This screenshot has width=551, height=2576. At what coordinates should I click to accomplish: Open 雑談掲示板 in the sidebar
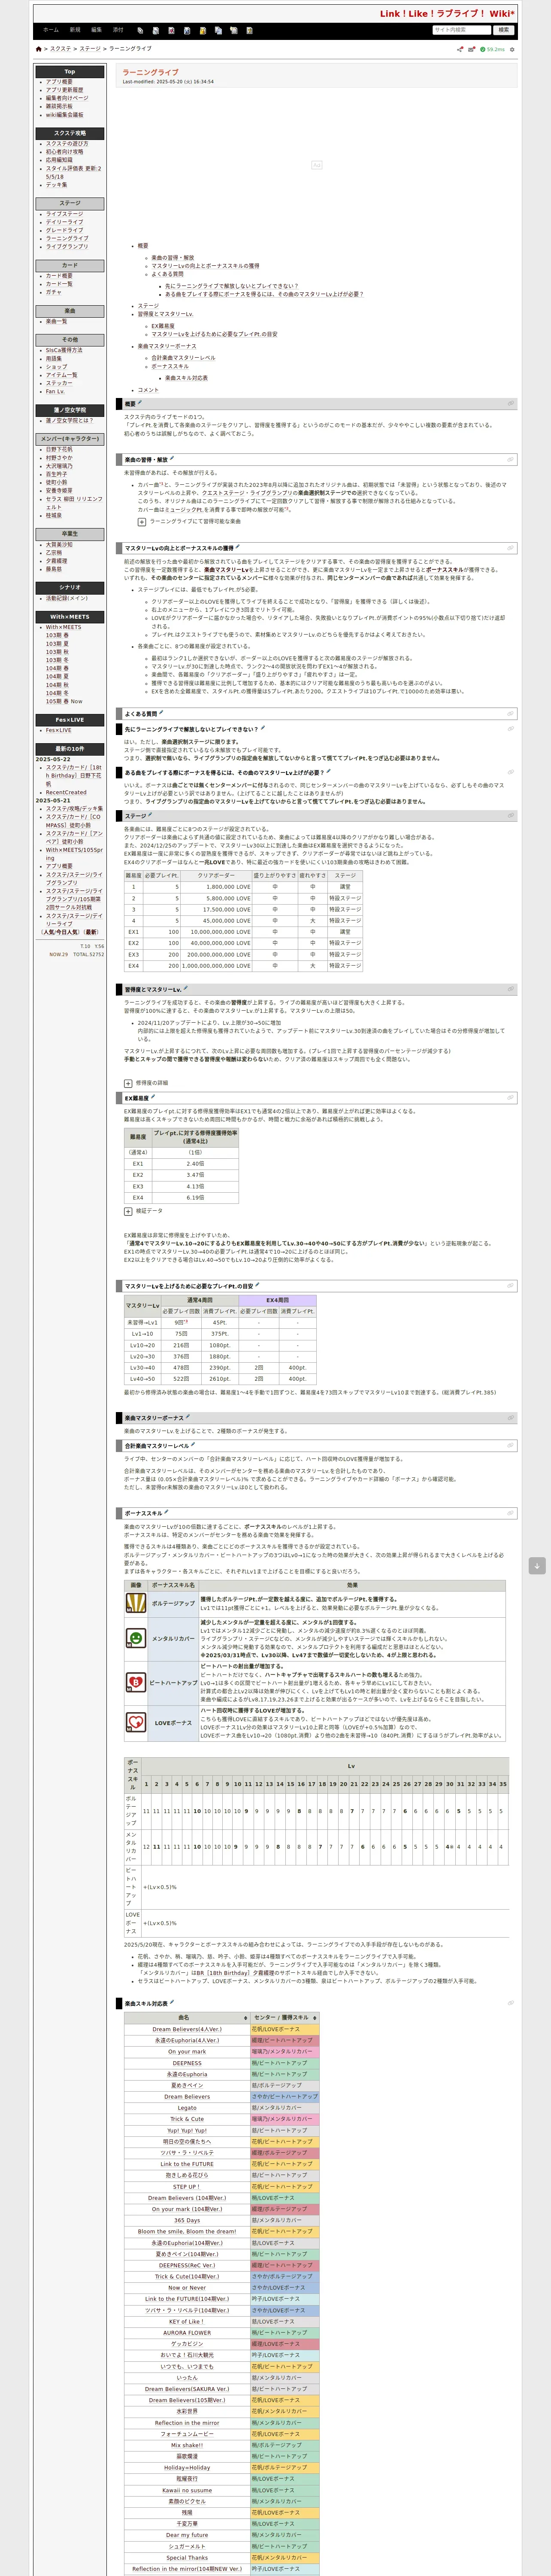[59, 106]
